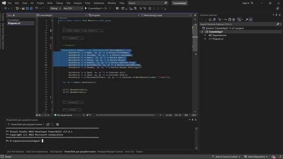Switch to the Test Explorer tab
Viewport: 283px width, 159px height.
click(56, 151)
